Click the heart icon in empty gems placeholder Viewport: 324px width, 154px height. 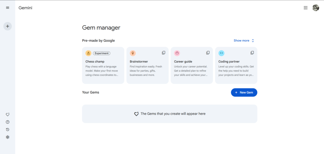point(136,114)
